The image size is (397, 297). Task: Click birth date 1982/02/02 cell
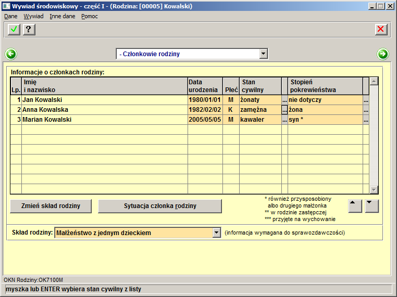[x=205, y=110]
